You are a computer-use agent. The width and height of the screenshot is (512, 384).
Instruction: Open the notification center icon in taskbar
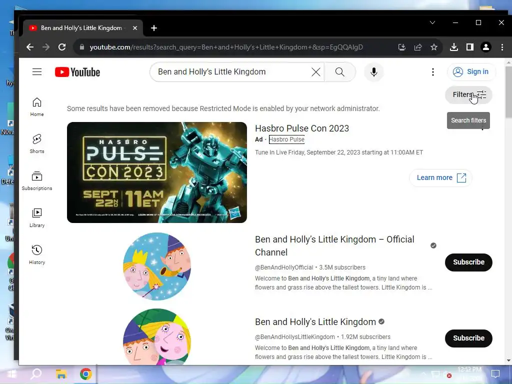click(495, 374)
